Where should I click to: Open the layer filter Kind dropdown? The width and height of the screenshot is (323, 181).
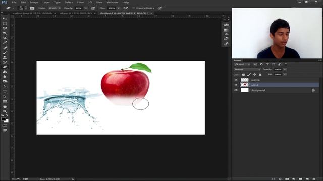tap(242, 64)
